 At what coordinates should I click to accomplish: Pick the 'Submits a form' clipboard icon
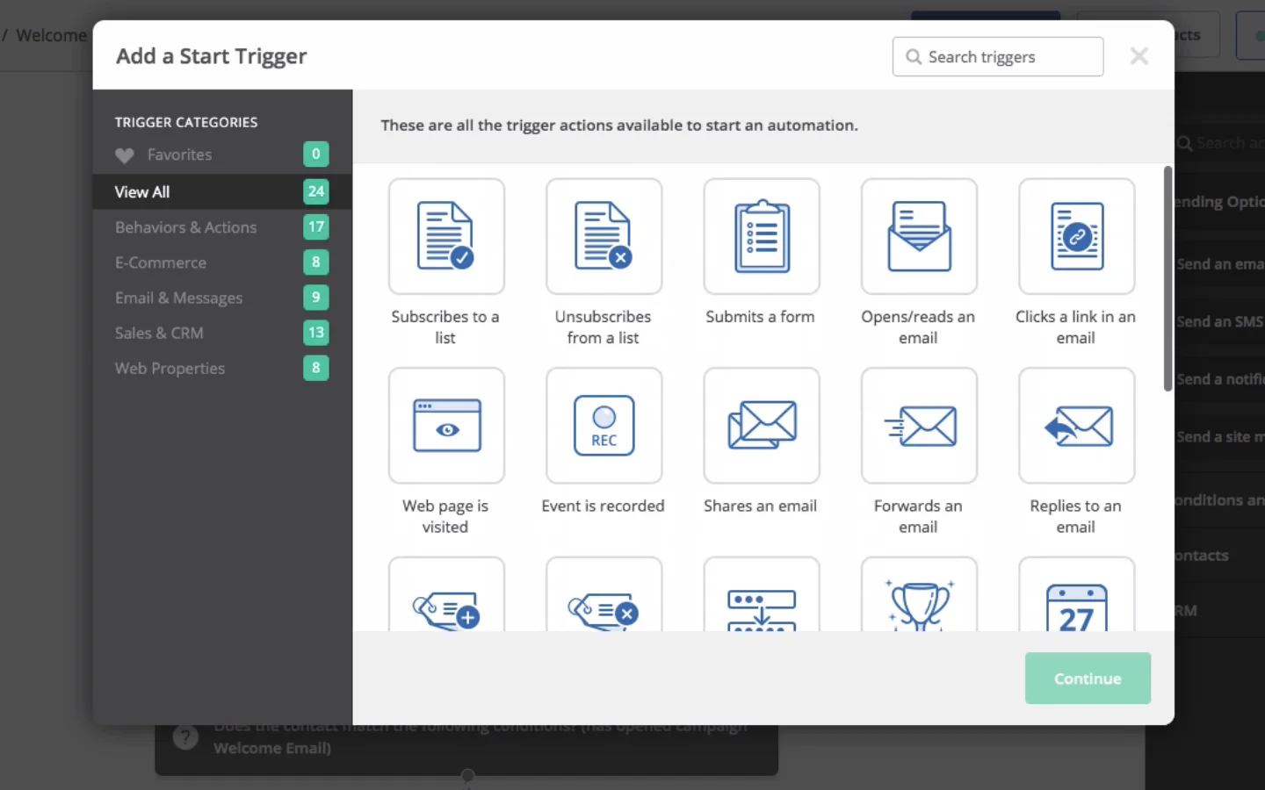tap(762, 236)
